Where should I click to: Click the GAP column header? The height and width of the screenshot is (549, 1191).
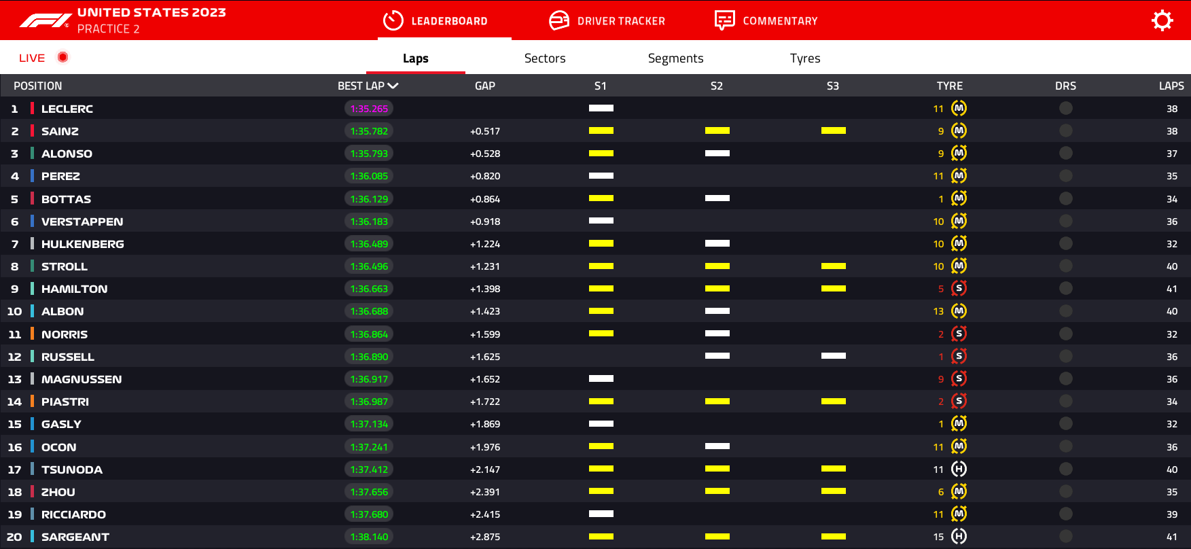[x=485, y=86]
